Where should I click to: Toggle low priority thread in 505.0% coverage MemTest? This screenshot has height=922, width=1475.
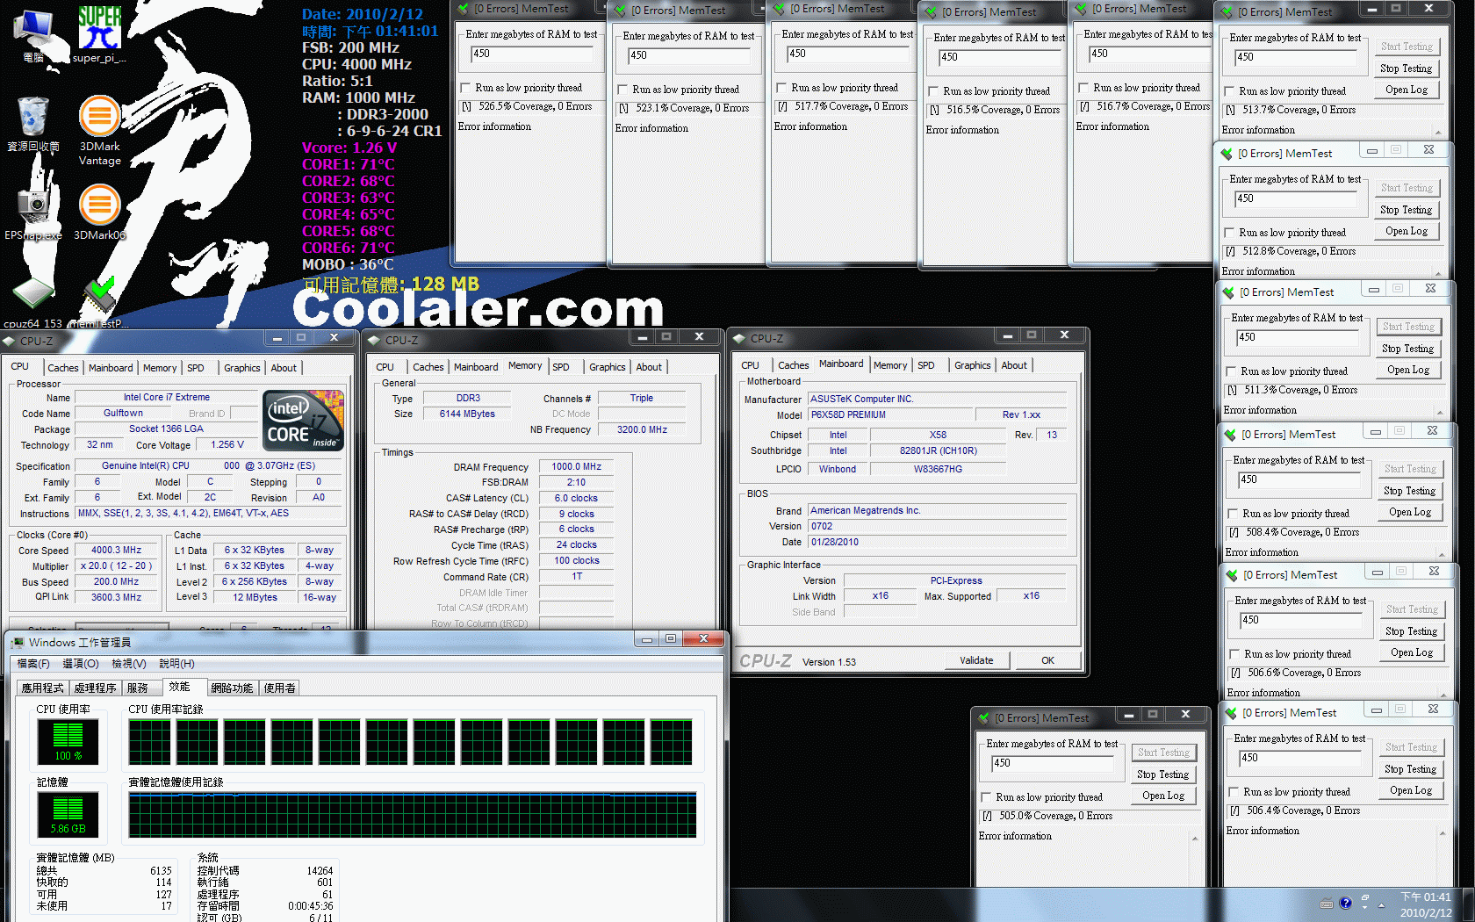click(987, 798)
